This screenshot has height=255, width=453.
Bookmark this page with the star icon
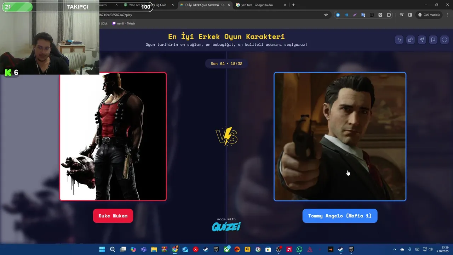click(326, 15)
